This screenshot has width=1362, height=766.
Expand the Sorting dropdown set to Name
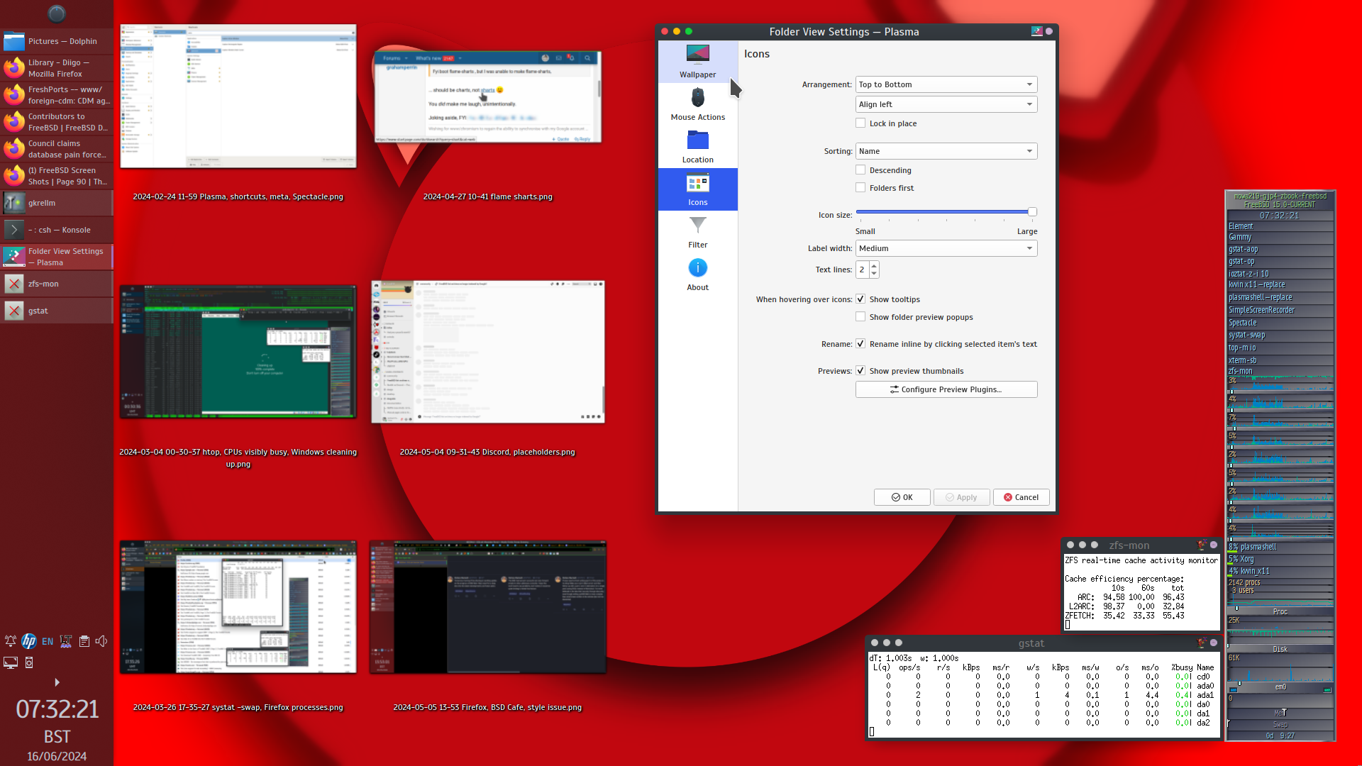tap(946, 151)
